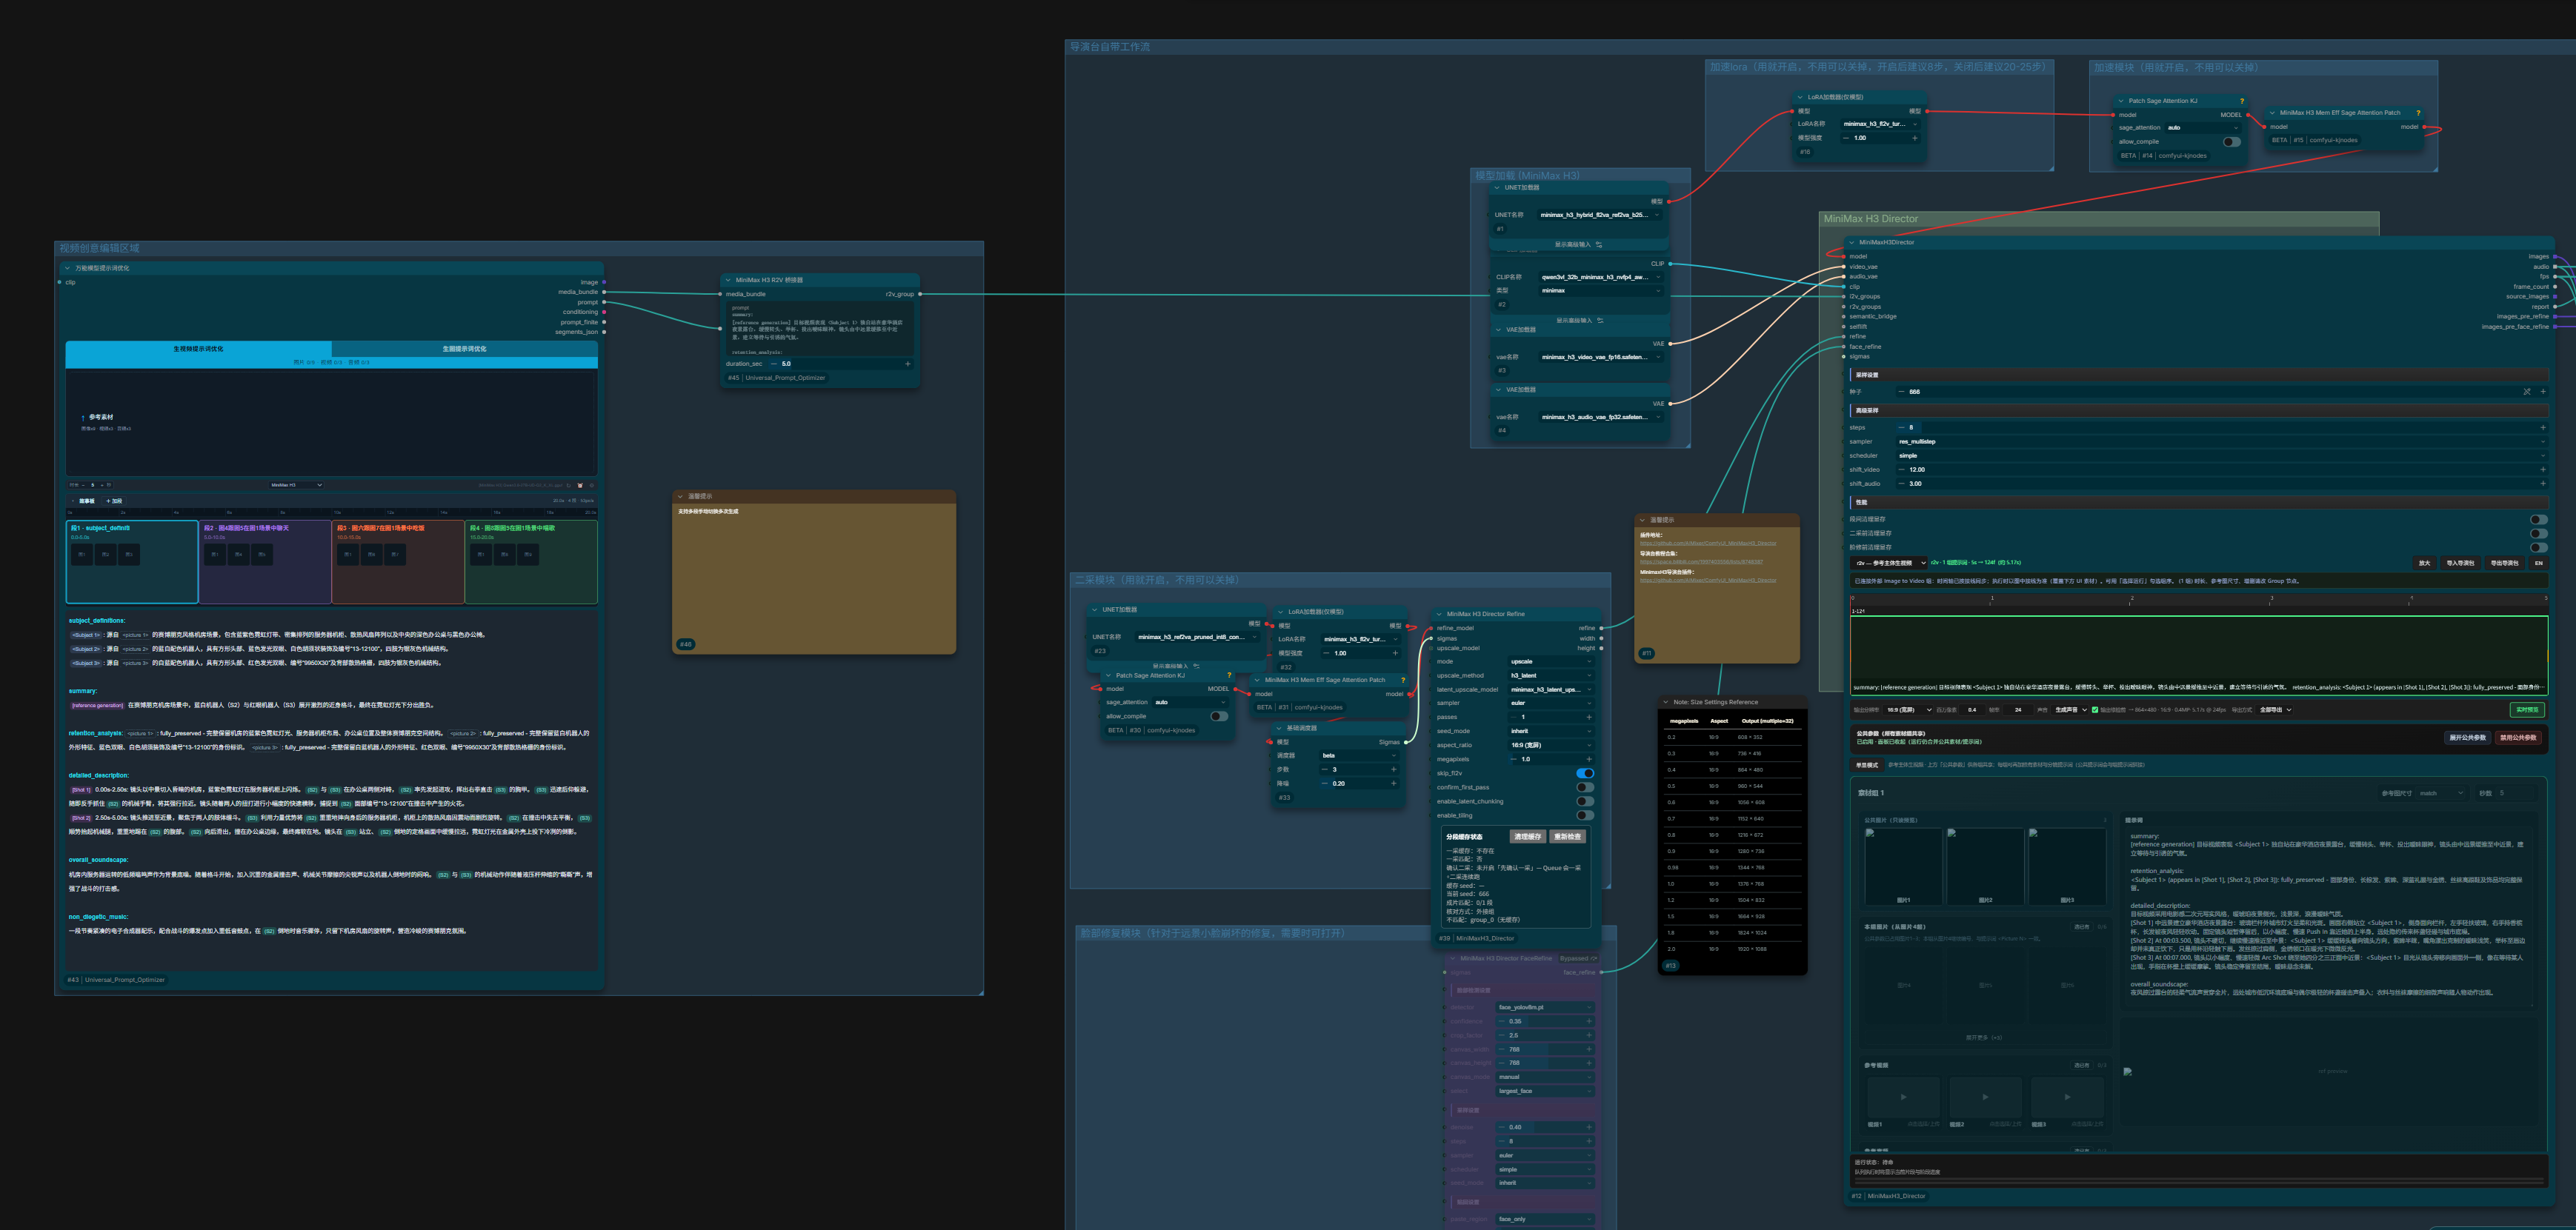This screenshot has width=2576, height=1230.
Task: Click the 放大 button
Action: [2424, 564]
